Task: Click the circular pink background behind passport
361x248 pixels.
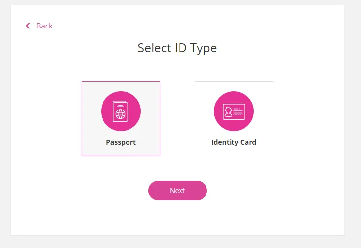Action: click(121, 111)
